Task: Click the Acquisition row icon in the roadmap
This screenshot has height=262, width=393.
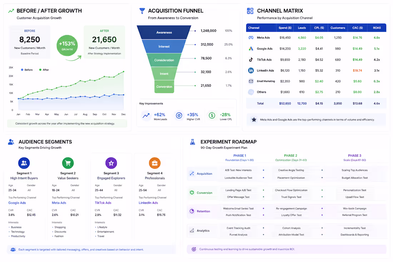Action: tap(192, 173)
